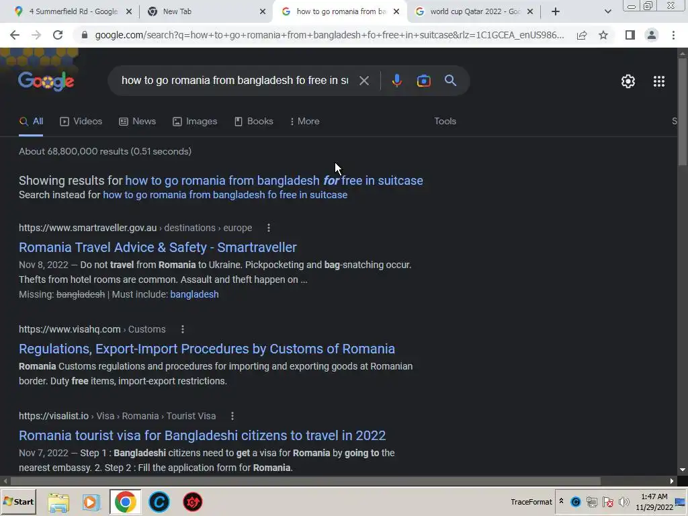Click the Google logo
This screenshot has height=516, width=688.
[x=46, y=81]
